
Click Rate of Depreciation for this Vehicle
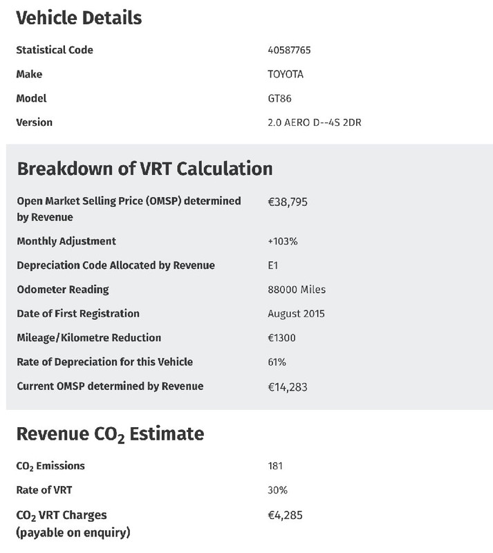coord(105,362)
